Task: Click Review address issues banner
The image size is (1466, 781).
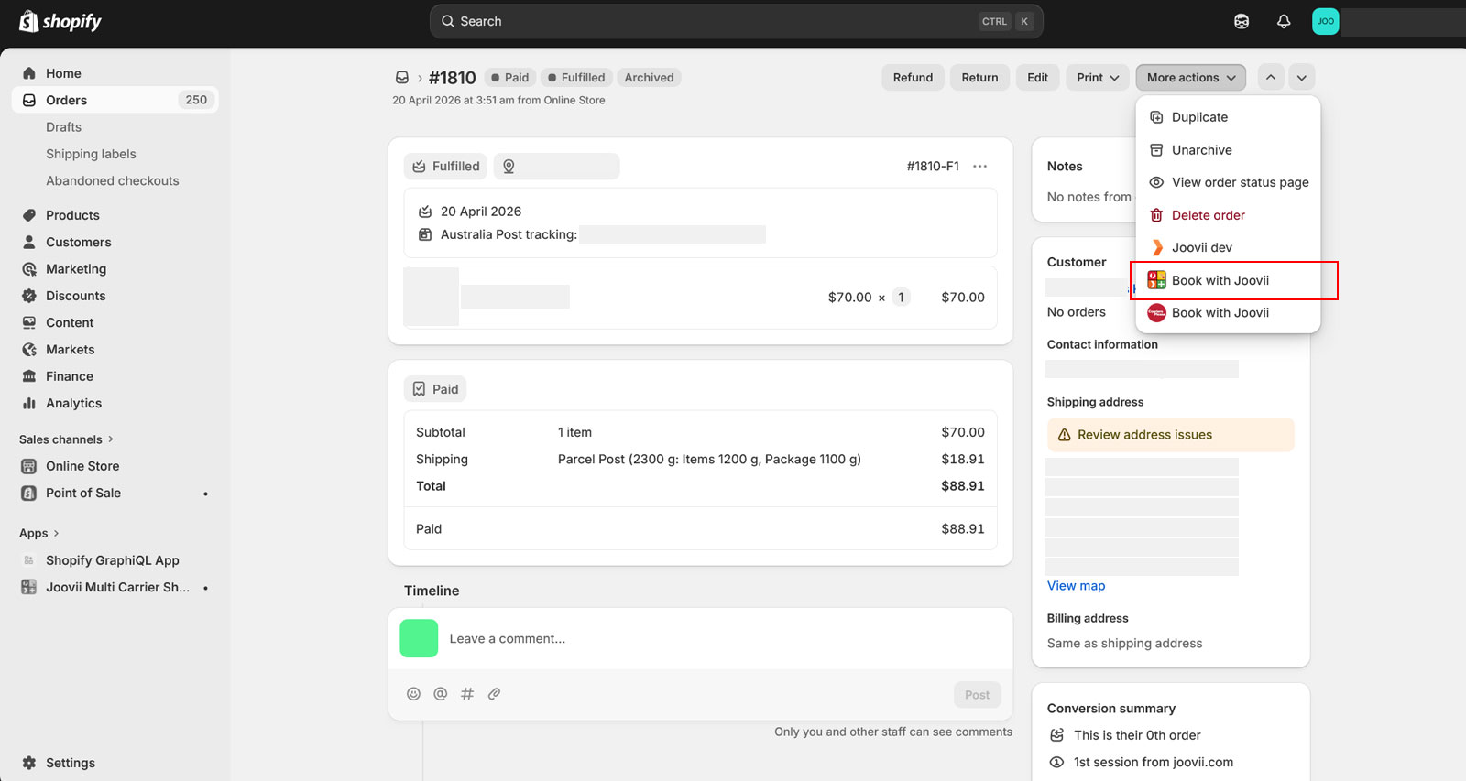Action: (1170, 435)
